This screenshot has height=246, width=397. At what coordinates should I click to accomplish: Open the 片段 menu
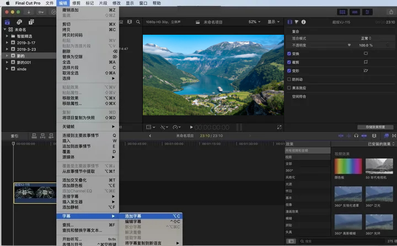(103, 3)
